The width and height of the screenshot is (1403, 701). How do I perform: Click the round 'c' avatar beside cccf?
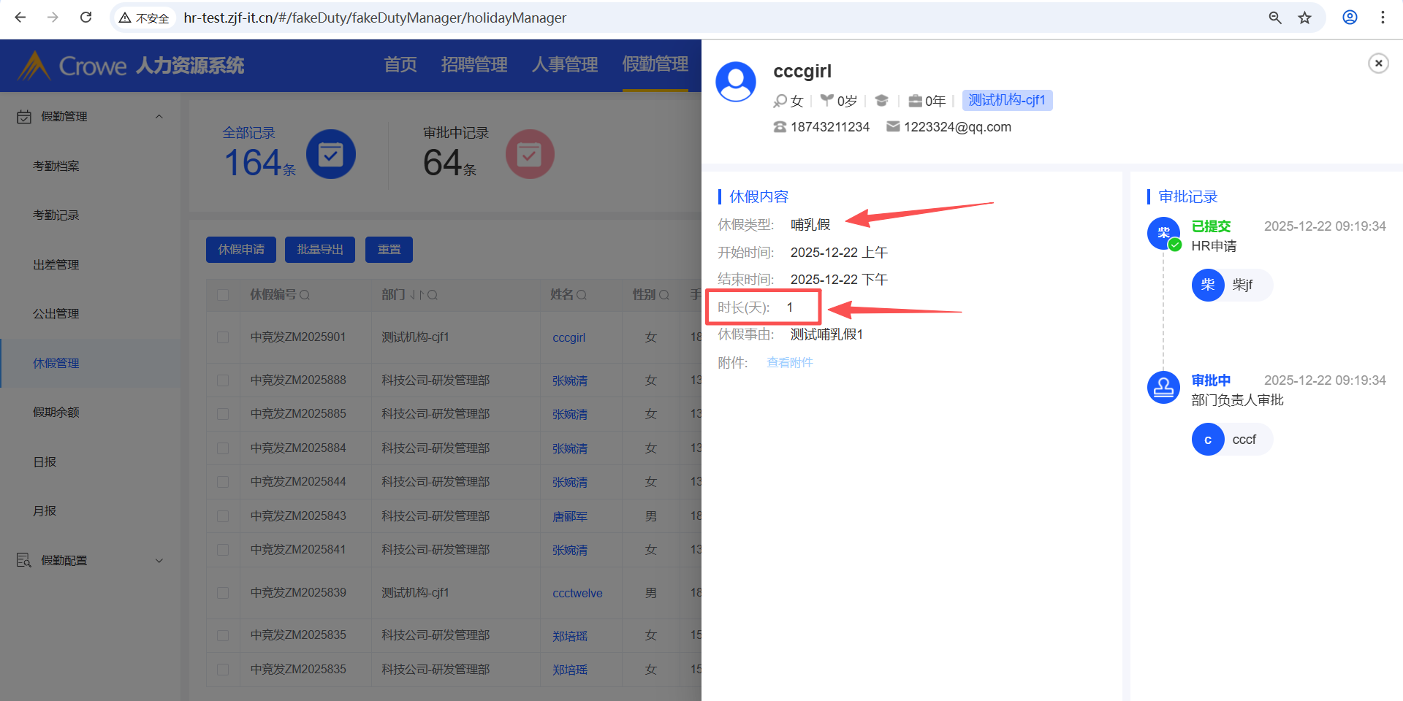point(1208,440)
